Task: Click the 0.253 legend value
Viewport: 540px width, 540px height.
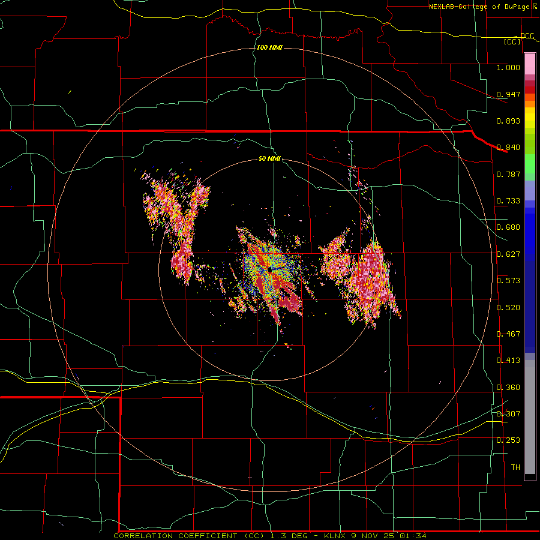Action: pos(508,440)
